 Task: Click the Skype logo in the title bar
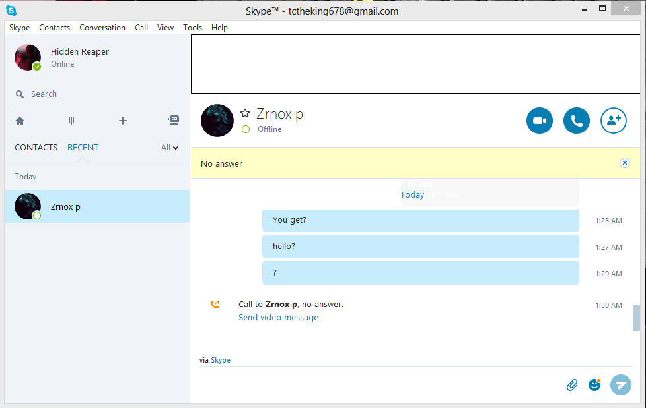(11, 11)
